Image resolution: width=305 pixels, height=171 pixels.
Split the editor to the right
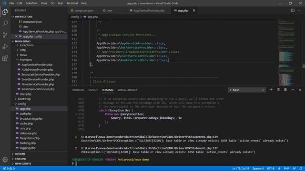(x=293, y=10)
